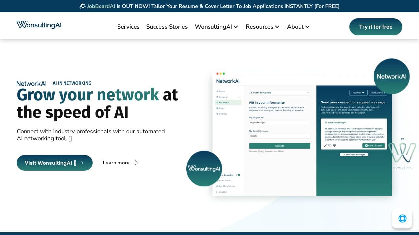Open the I want an interview dropdown
Viewport: 419px width, 235px height.
point(280,93)
